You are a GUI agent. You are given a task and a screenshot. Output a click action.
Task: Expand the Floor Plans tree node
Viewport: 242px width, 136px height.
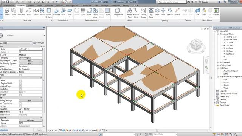[x=218, y=62]
